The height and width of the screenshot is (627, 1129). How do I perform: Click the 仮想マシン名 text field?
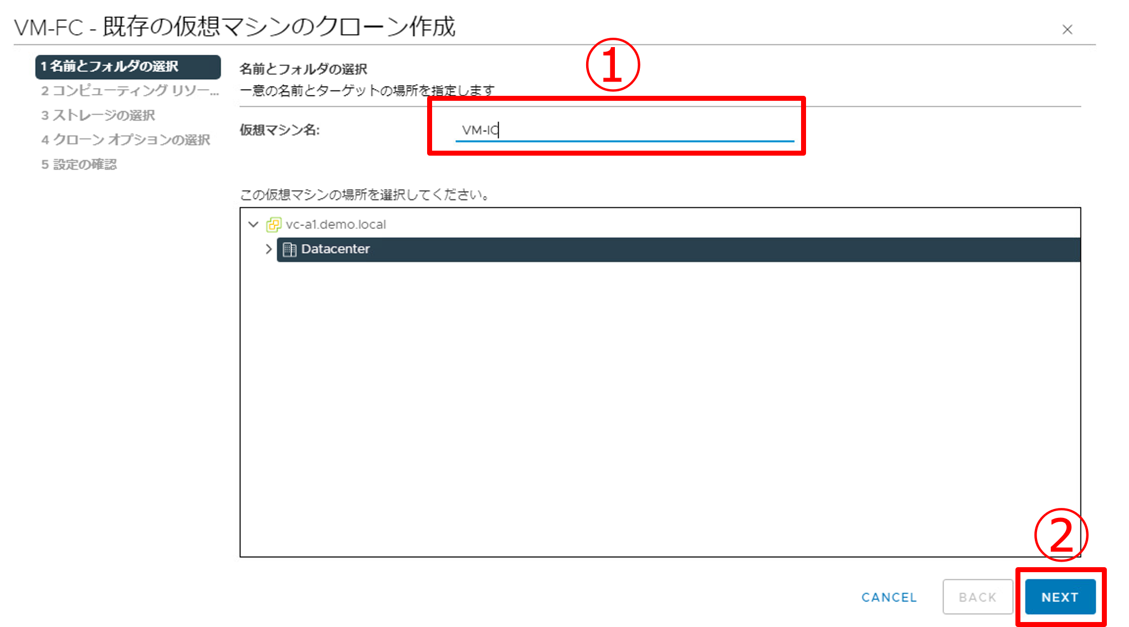click(624, 130)
